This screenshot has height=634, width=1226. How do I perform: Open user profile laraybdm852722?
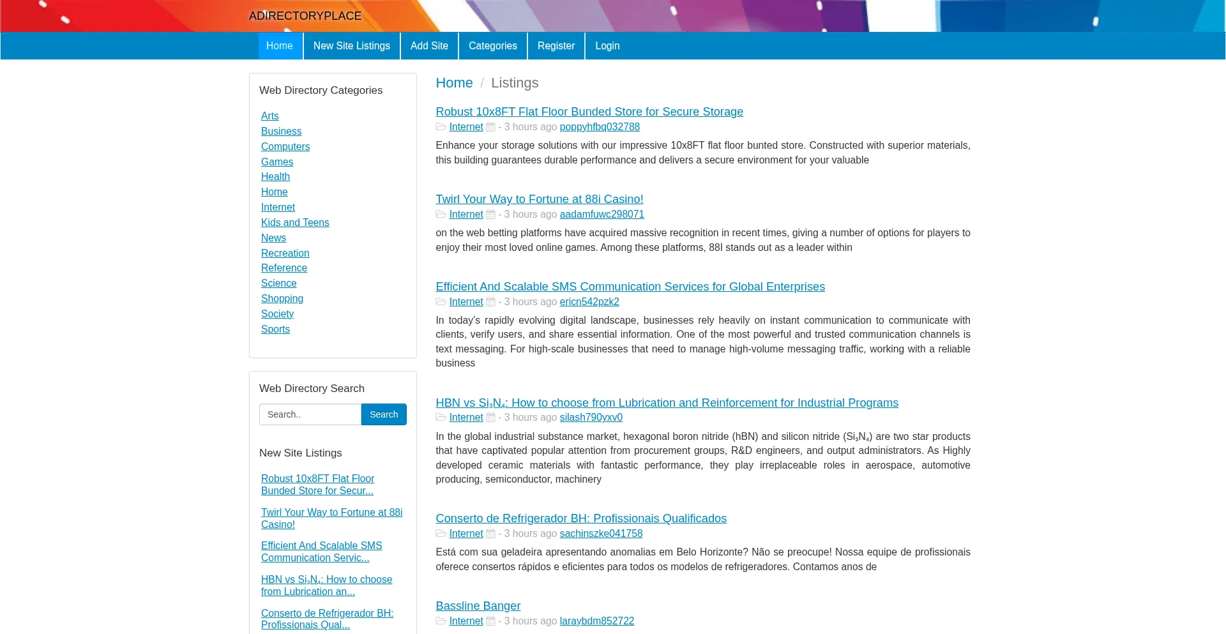(x=597, y=621)
